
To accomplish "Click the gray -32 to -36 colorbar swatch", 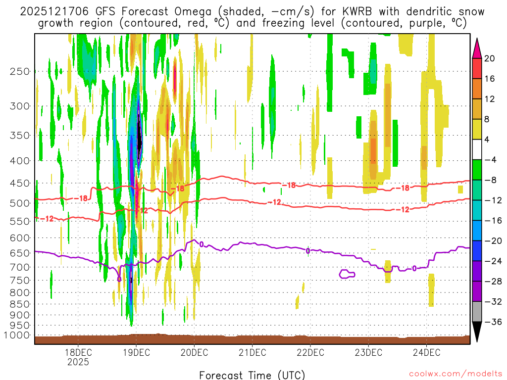I will [x=477, y=312].
